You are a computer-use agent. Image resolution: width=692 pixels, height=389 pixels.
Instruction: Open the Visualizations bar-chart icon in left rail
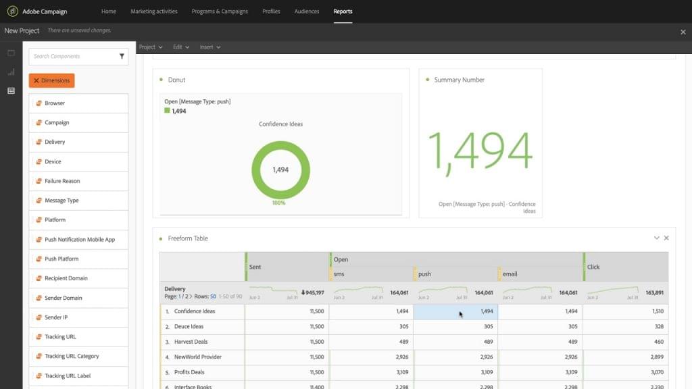coord(11,72)
